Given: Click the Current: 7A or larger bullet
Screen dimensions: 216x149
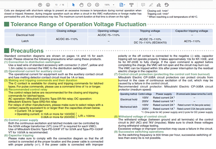Looking at the screenshot, I should click(x=29, y=111).
